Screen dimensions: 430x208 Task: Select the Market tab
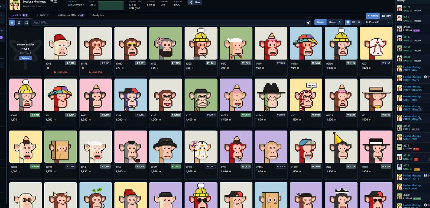pos(20,15)
